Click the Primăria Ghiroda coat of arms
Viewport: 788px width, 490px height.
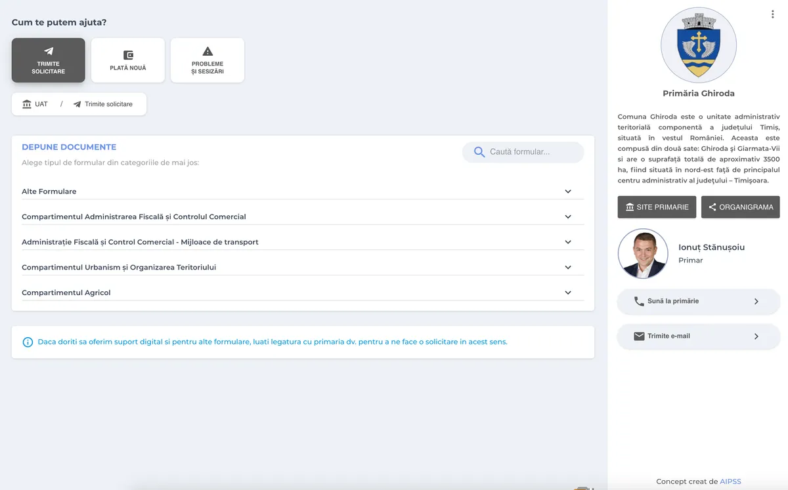tap(699, 46)
